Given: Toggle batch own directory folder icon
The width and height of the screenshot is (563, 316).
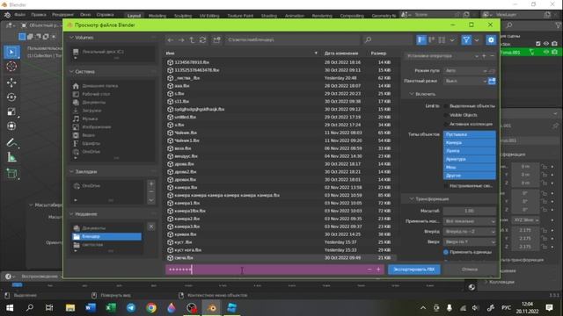Looking at the screenshot, I should (492, 82).
